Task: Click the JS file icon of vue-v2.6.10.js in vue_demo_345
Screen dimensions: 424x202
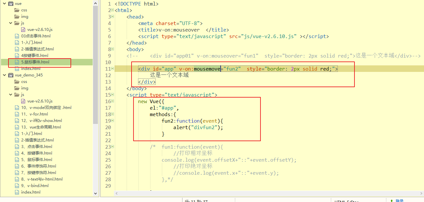Action: [24, 101]
